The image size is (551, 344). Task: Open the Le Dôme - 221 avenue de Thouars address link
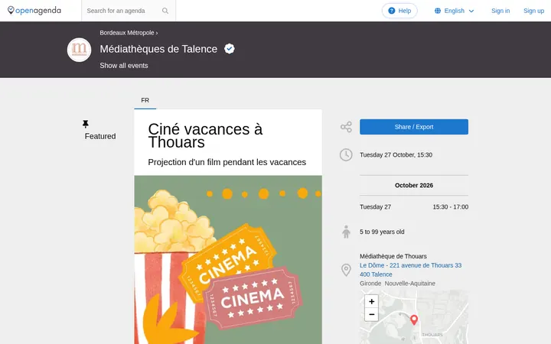coord(410,270)
